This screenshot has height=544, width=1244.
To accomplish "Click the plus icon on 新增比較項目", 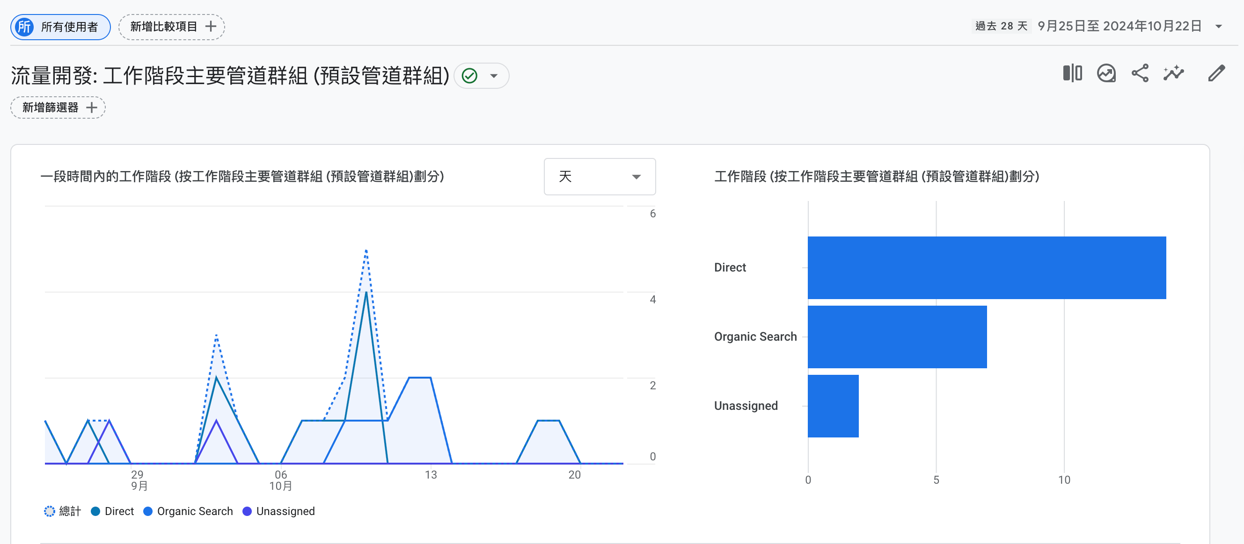I will click(211, 27).
